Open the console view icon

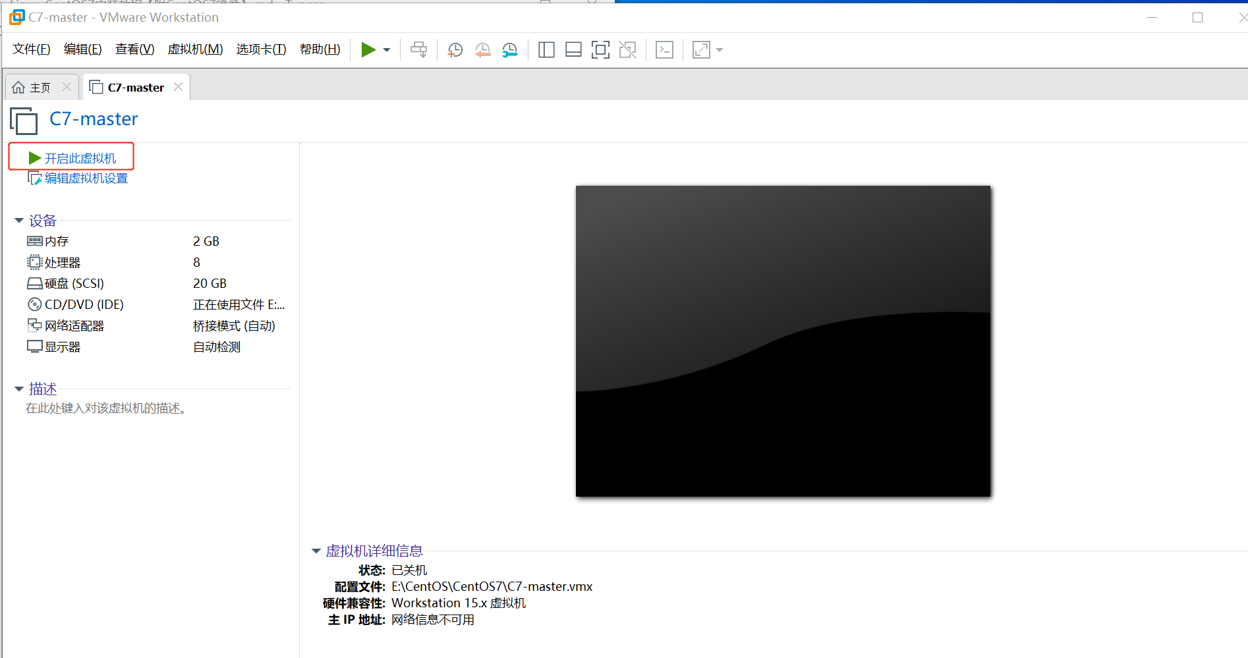point(664,50)
